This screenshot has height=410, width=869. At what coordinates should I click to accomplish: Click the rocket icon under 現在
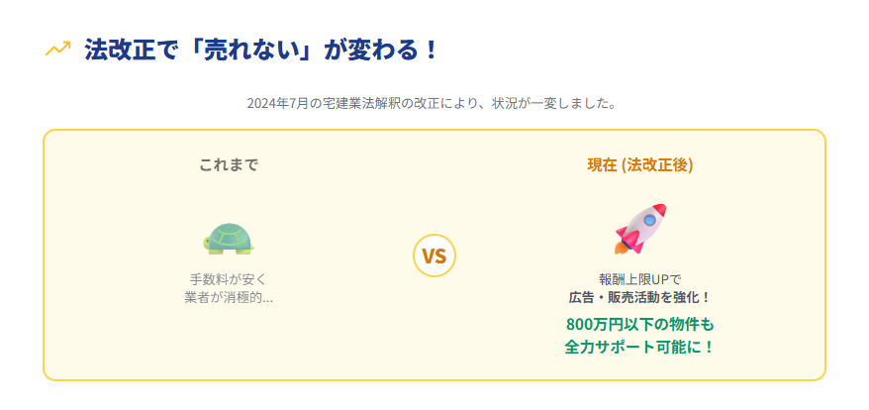tap(639, 229)
